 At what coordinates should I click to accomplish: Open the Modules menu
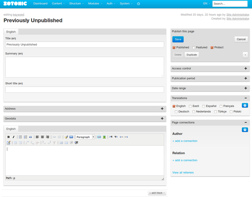tap(95, 3)
